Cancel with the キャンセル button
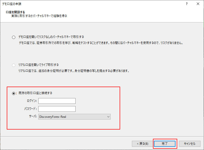 point(189,144)
